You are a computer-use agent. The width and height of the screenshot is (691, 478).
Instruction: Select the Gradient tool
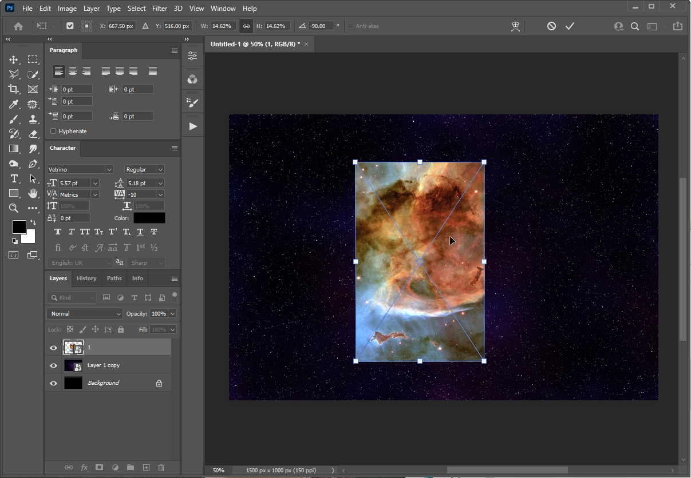tap(14, 149)
